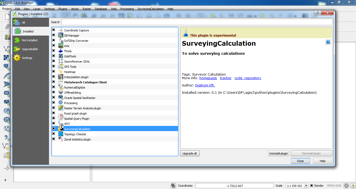
Task: Click the Raster Terrain Analysis plugin icon
Action: [x=61, y=108]
